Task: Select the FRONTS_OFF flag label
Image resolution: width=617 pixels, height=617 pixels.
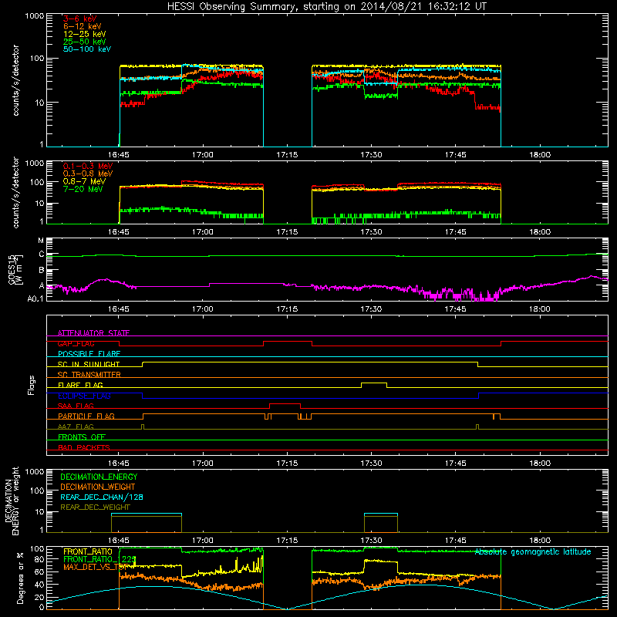Action: [x=82, y=437]
